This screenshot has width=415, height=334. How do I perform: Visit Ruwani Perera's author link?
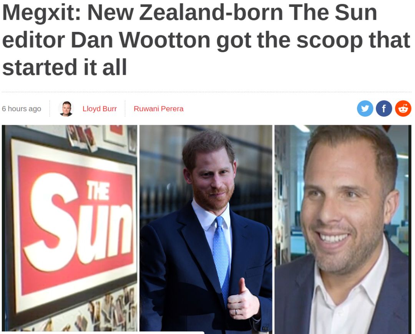point(159,109)
